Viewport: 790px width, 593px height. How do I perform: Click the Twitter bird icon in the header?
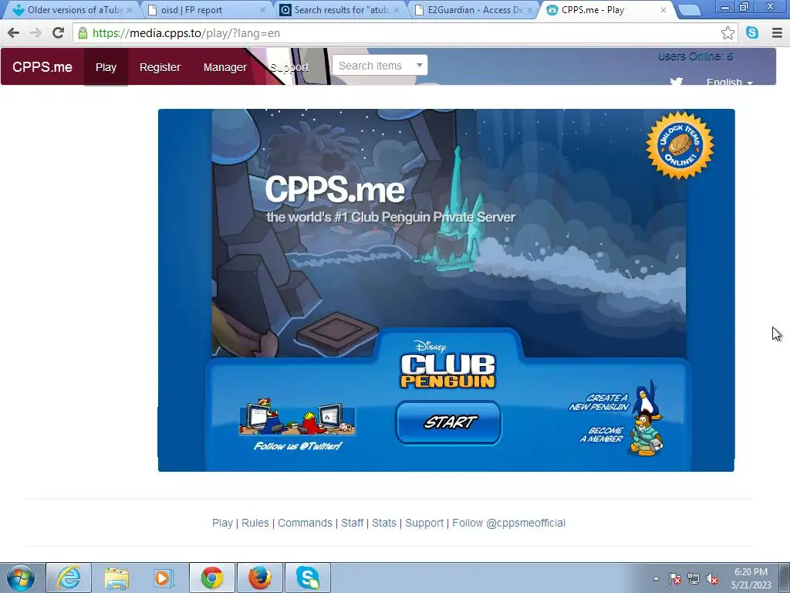(x=676, y=80)
